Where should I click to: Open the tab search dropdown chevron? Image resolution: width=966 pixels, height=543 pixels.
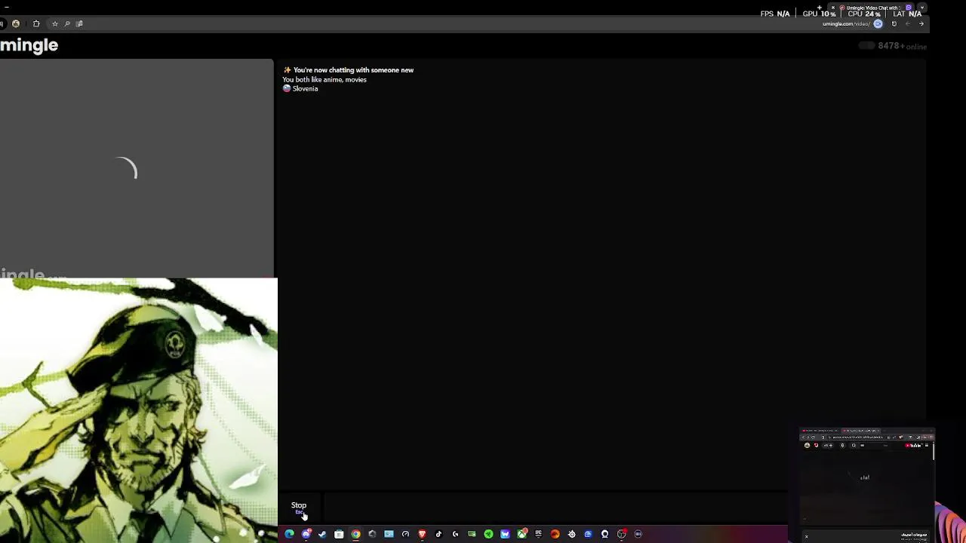[921, 8]
